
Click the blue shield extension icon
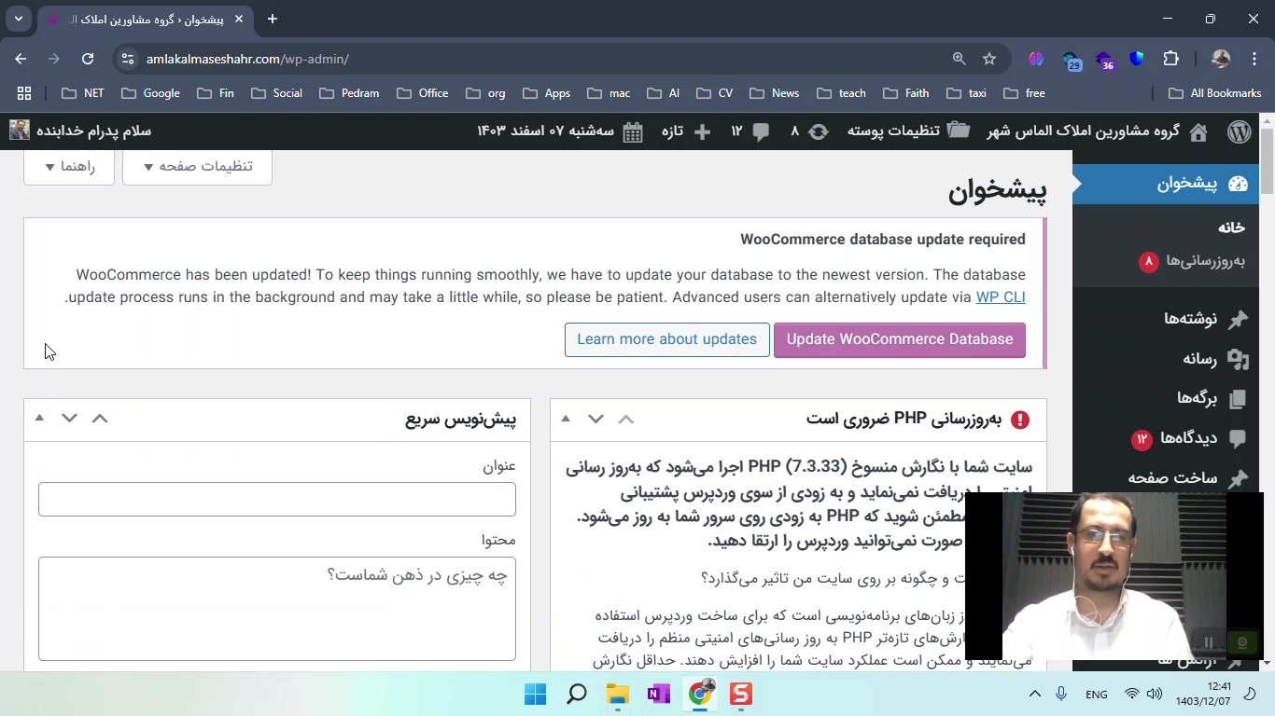1137,59
